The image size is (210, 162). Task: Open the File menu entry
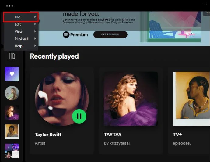point(21,17)
